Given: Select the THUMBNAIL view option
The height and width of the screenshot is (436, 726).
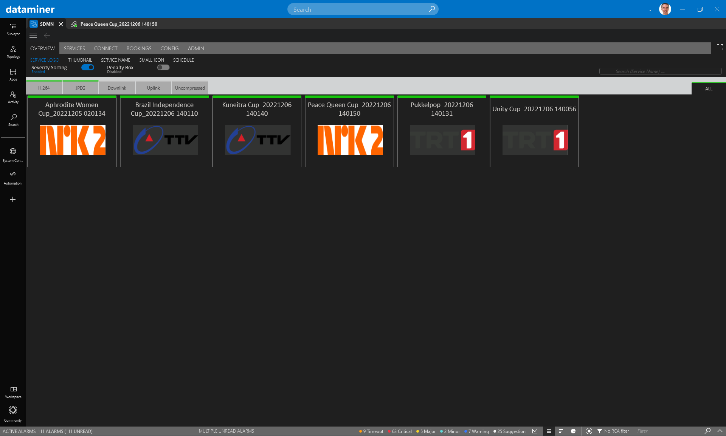Looking at the screenshot, I should [x=80, y=60].
